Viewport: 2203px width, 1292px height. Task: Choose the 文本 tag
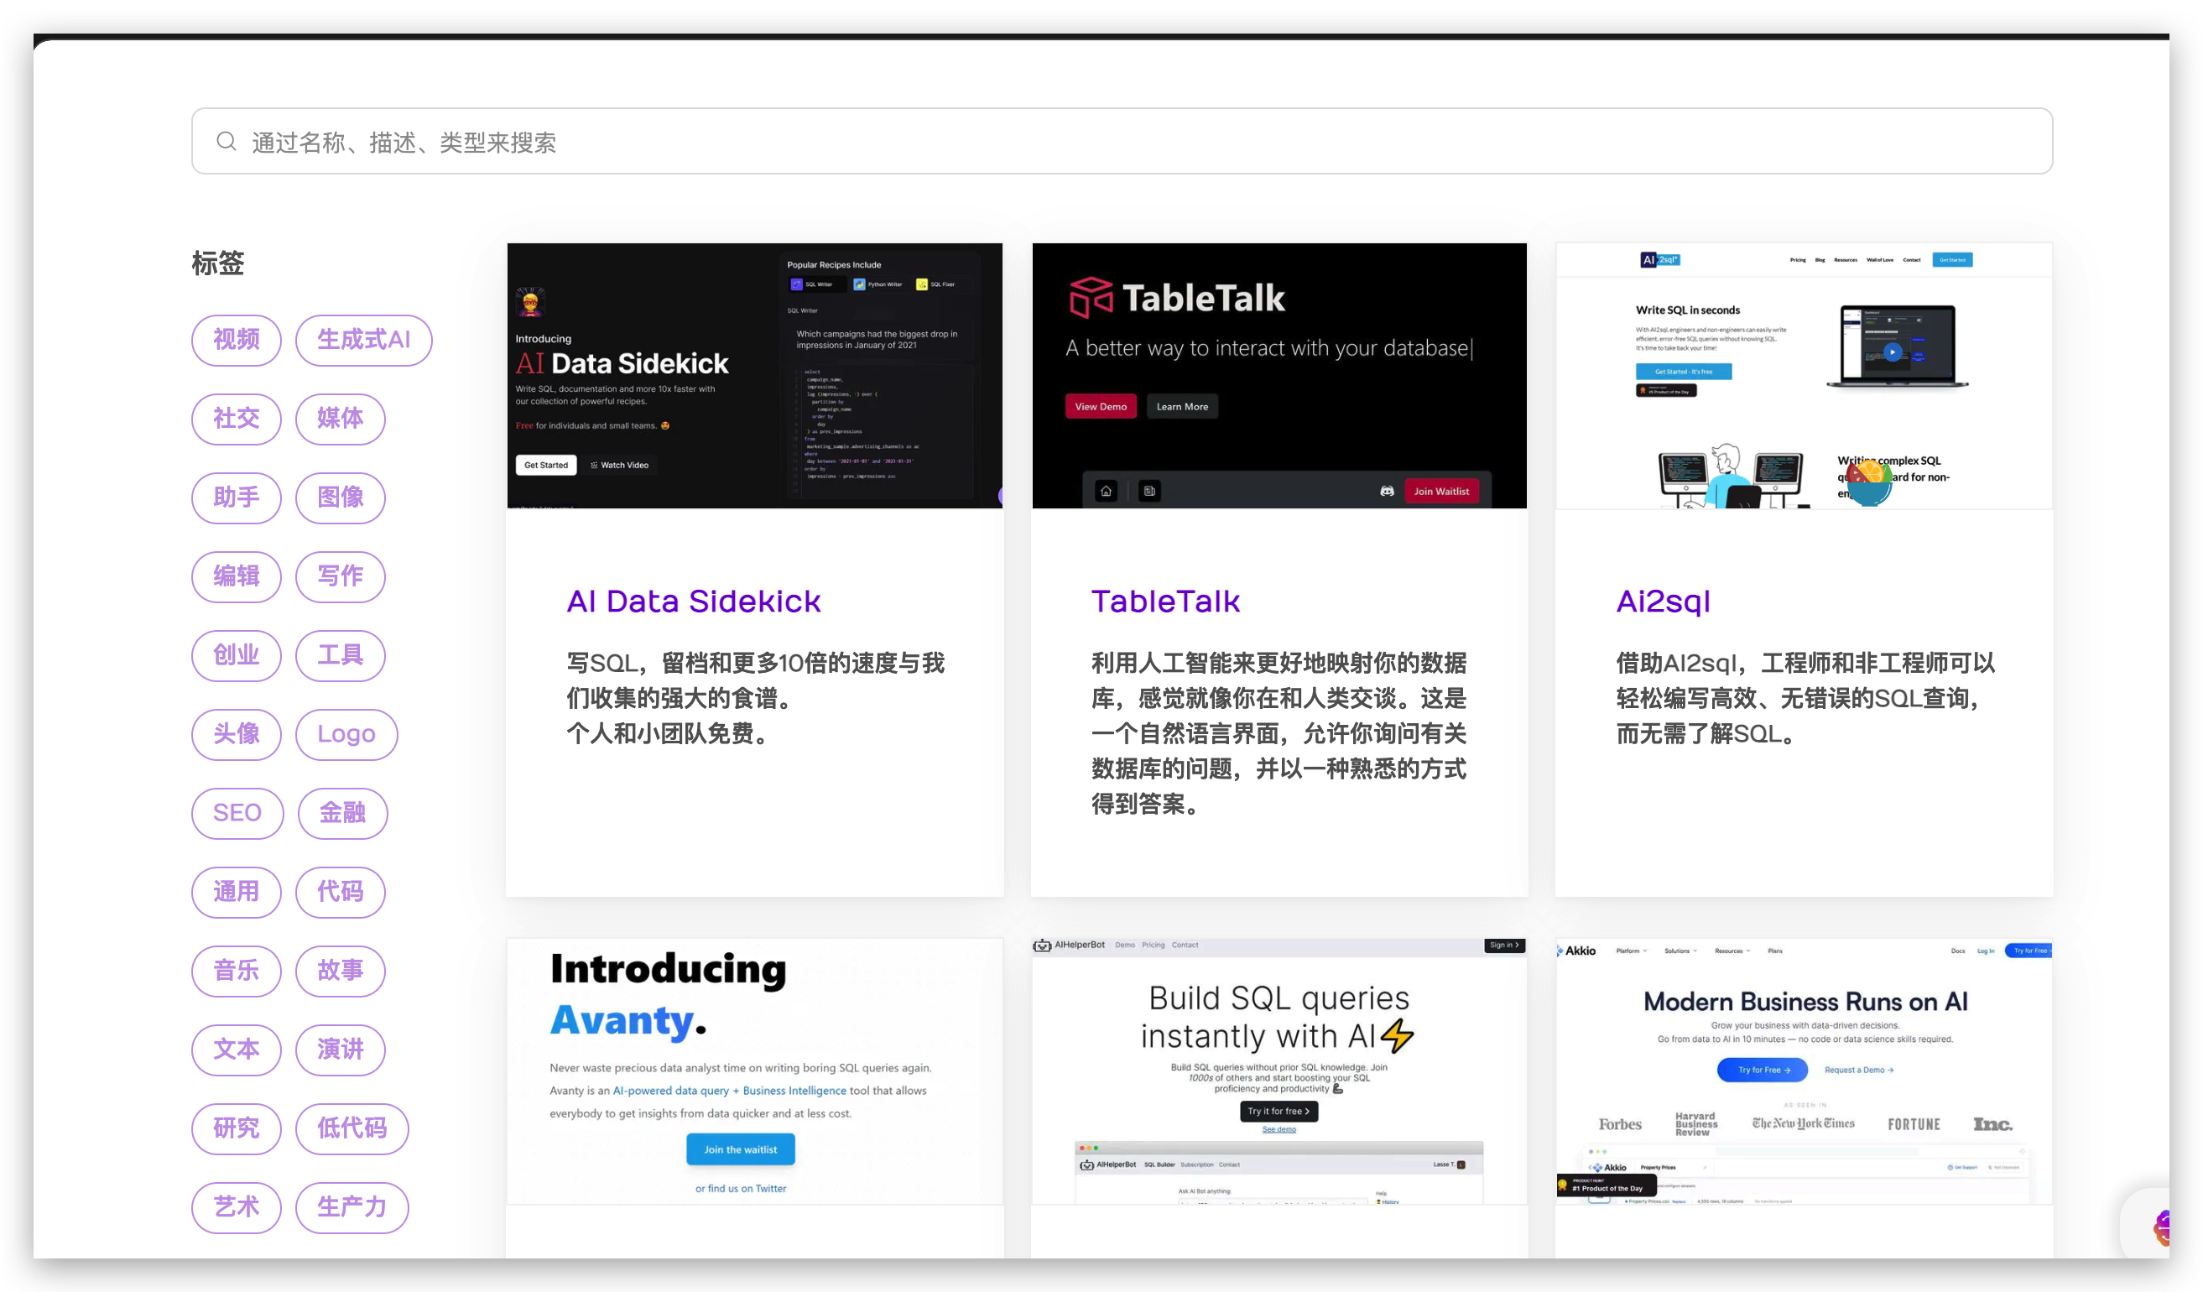[236, 1049]
